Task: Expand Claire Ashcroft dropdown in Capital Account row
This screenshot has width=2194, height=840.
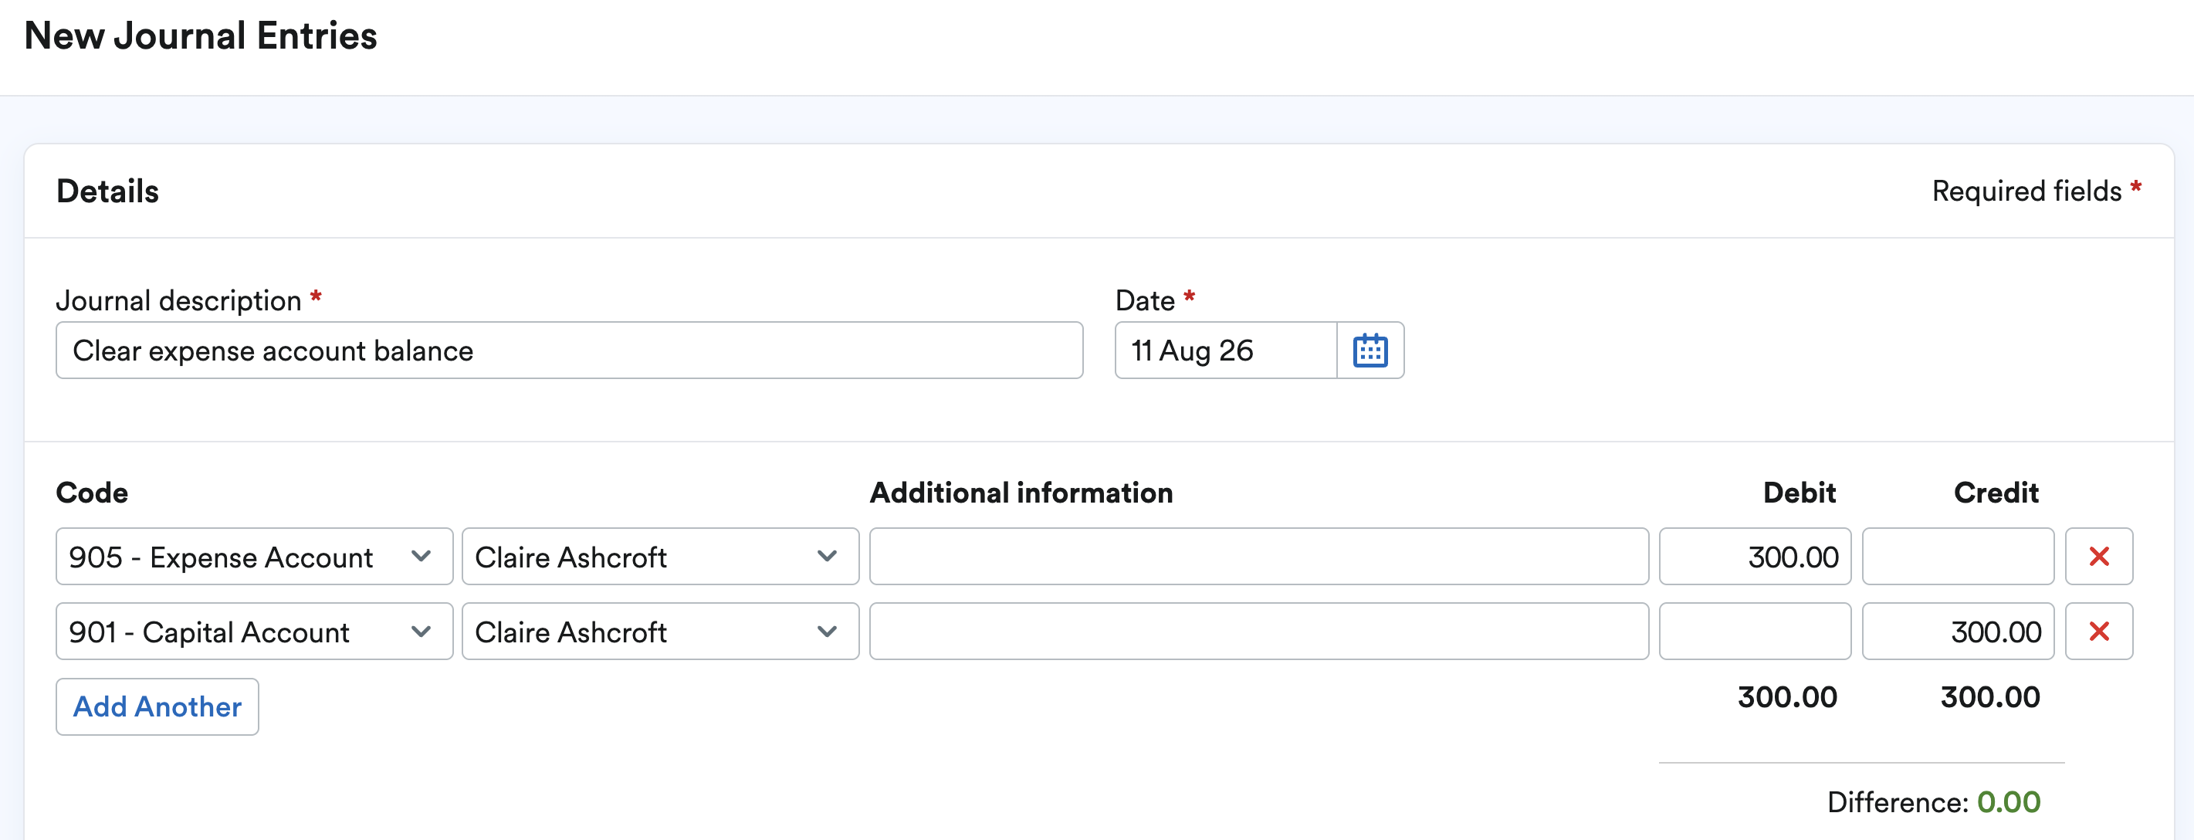Action: click(x=660, y=632)
